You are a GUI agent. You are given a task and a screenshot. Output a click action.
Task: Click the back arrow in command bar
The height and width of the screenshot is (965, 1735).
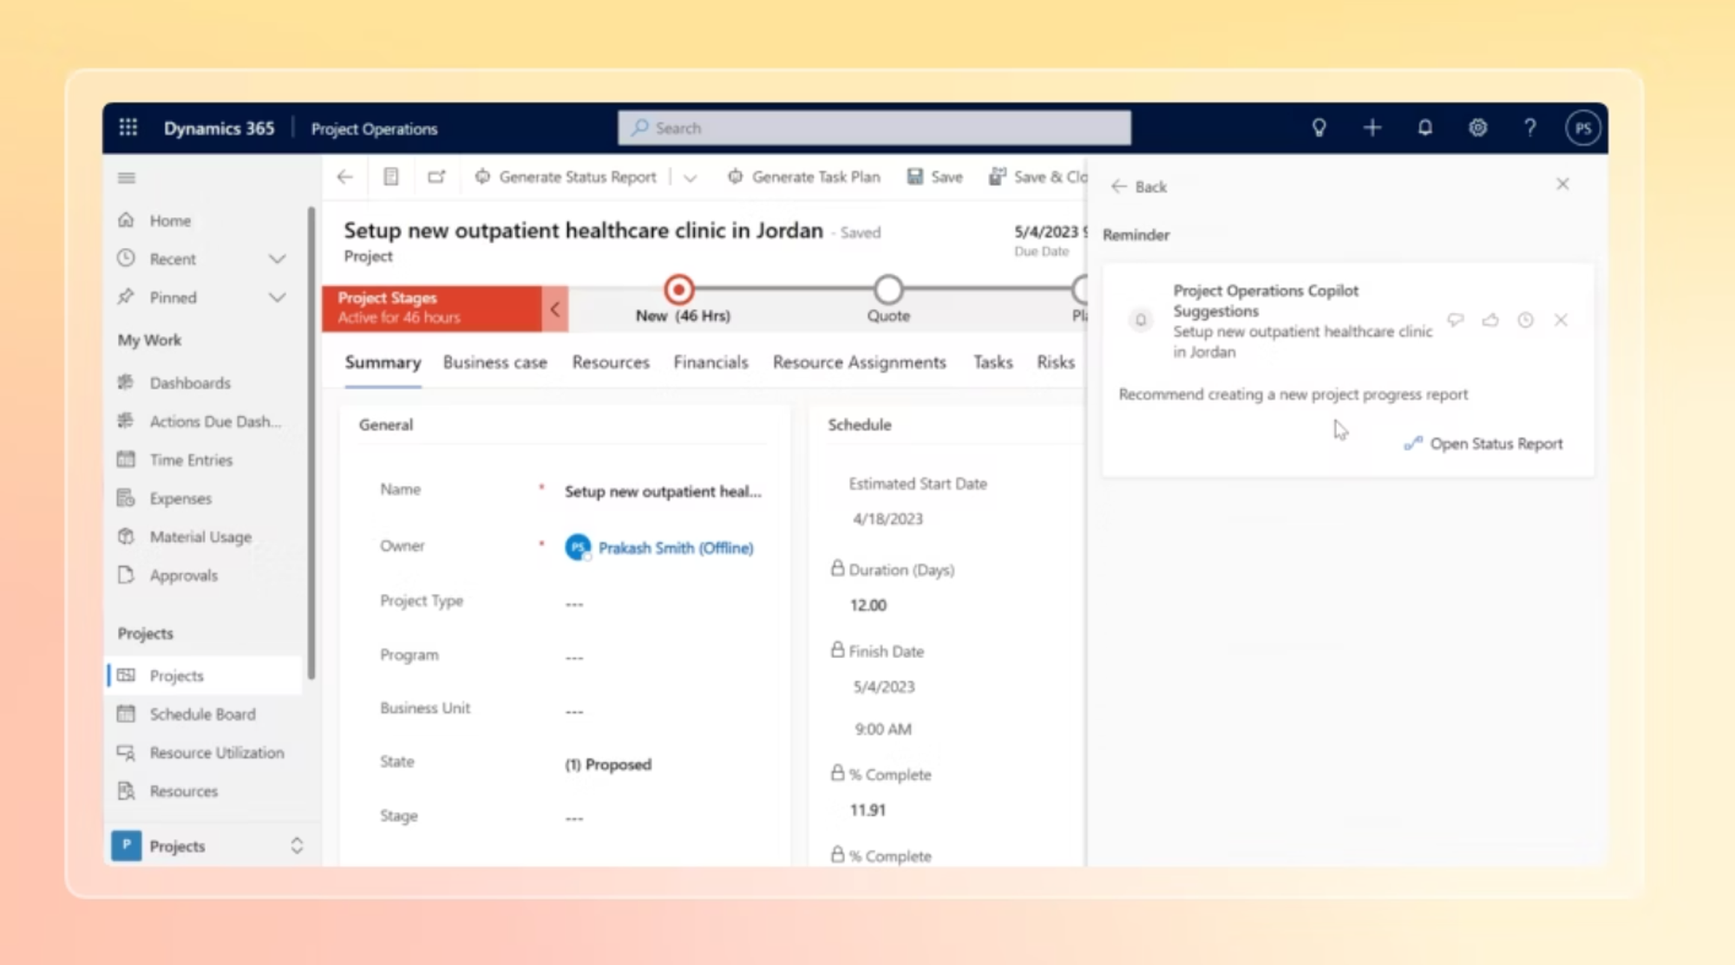(x=345, y=177)
